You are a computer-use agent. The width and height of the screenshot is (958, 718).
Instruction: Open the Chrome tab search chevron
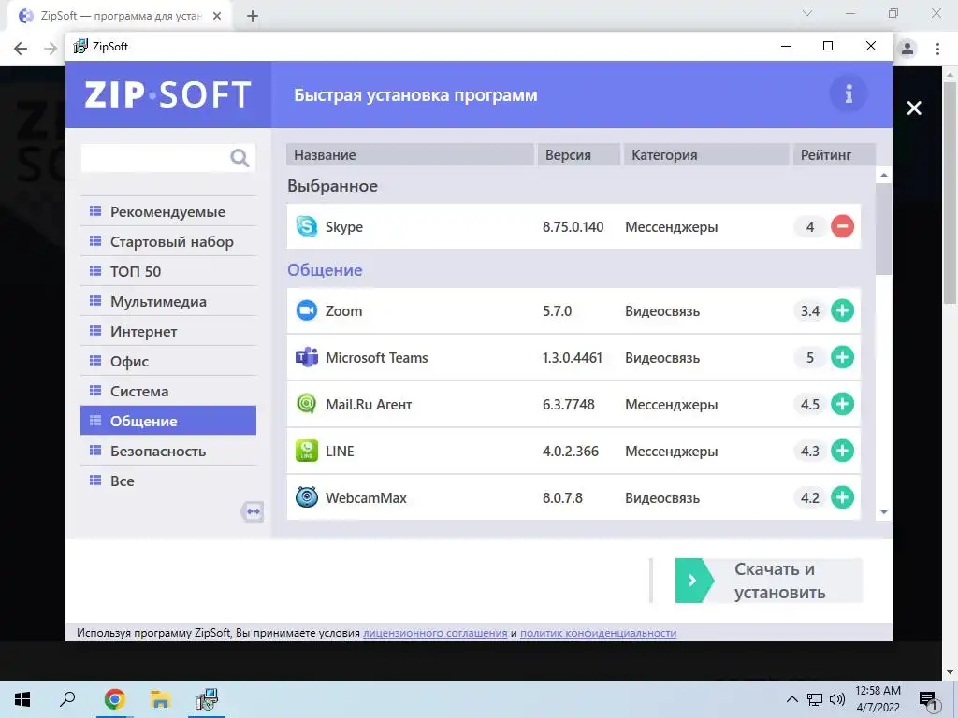pyautogui.click(x=807, y=13)
